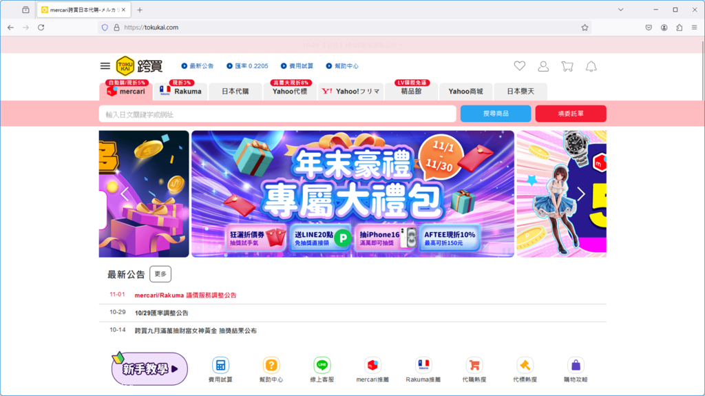Viewport: 705px width, 396px height.
Task: List all tabs dropdown arrow
Action: [620, 10]
